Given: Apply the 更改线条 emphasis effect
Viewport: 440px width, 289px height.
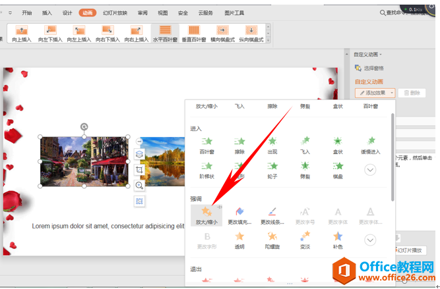Looking at the screenshot, I should click(x=272, y=216).
